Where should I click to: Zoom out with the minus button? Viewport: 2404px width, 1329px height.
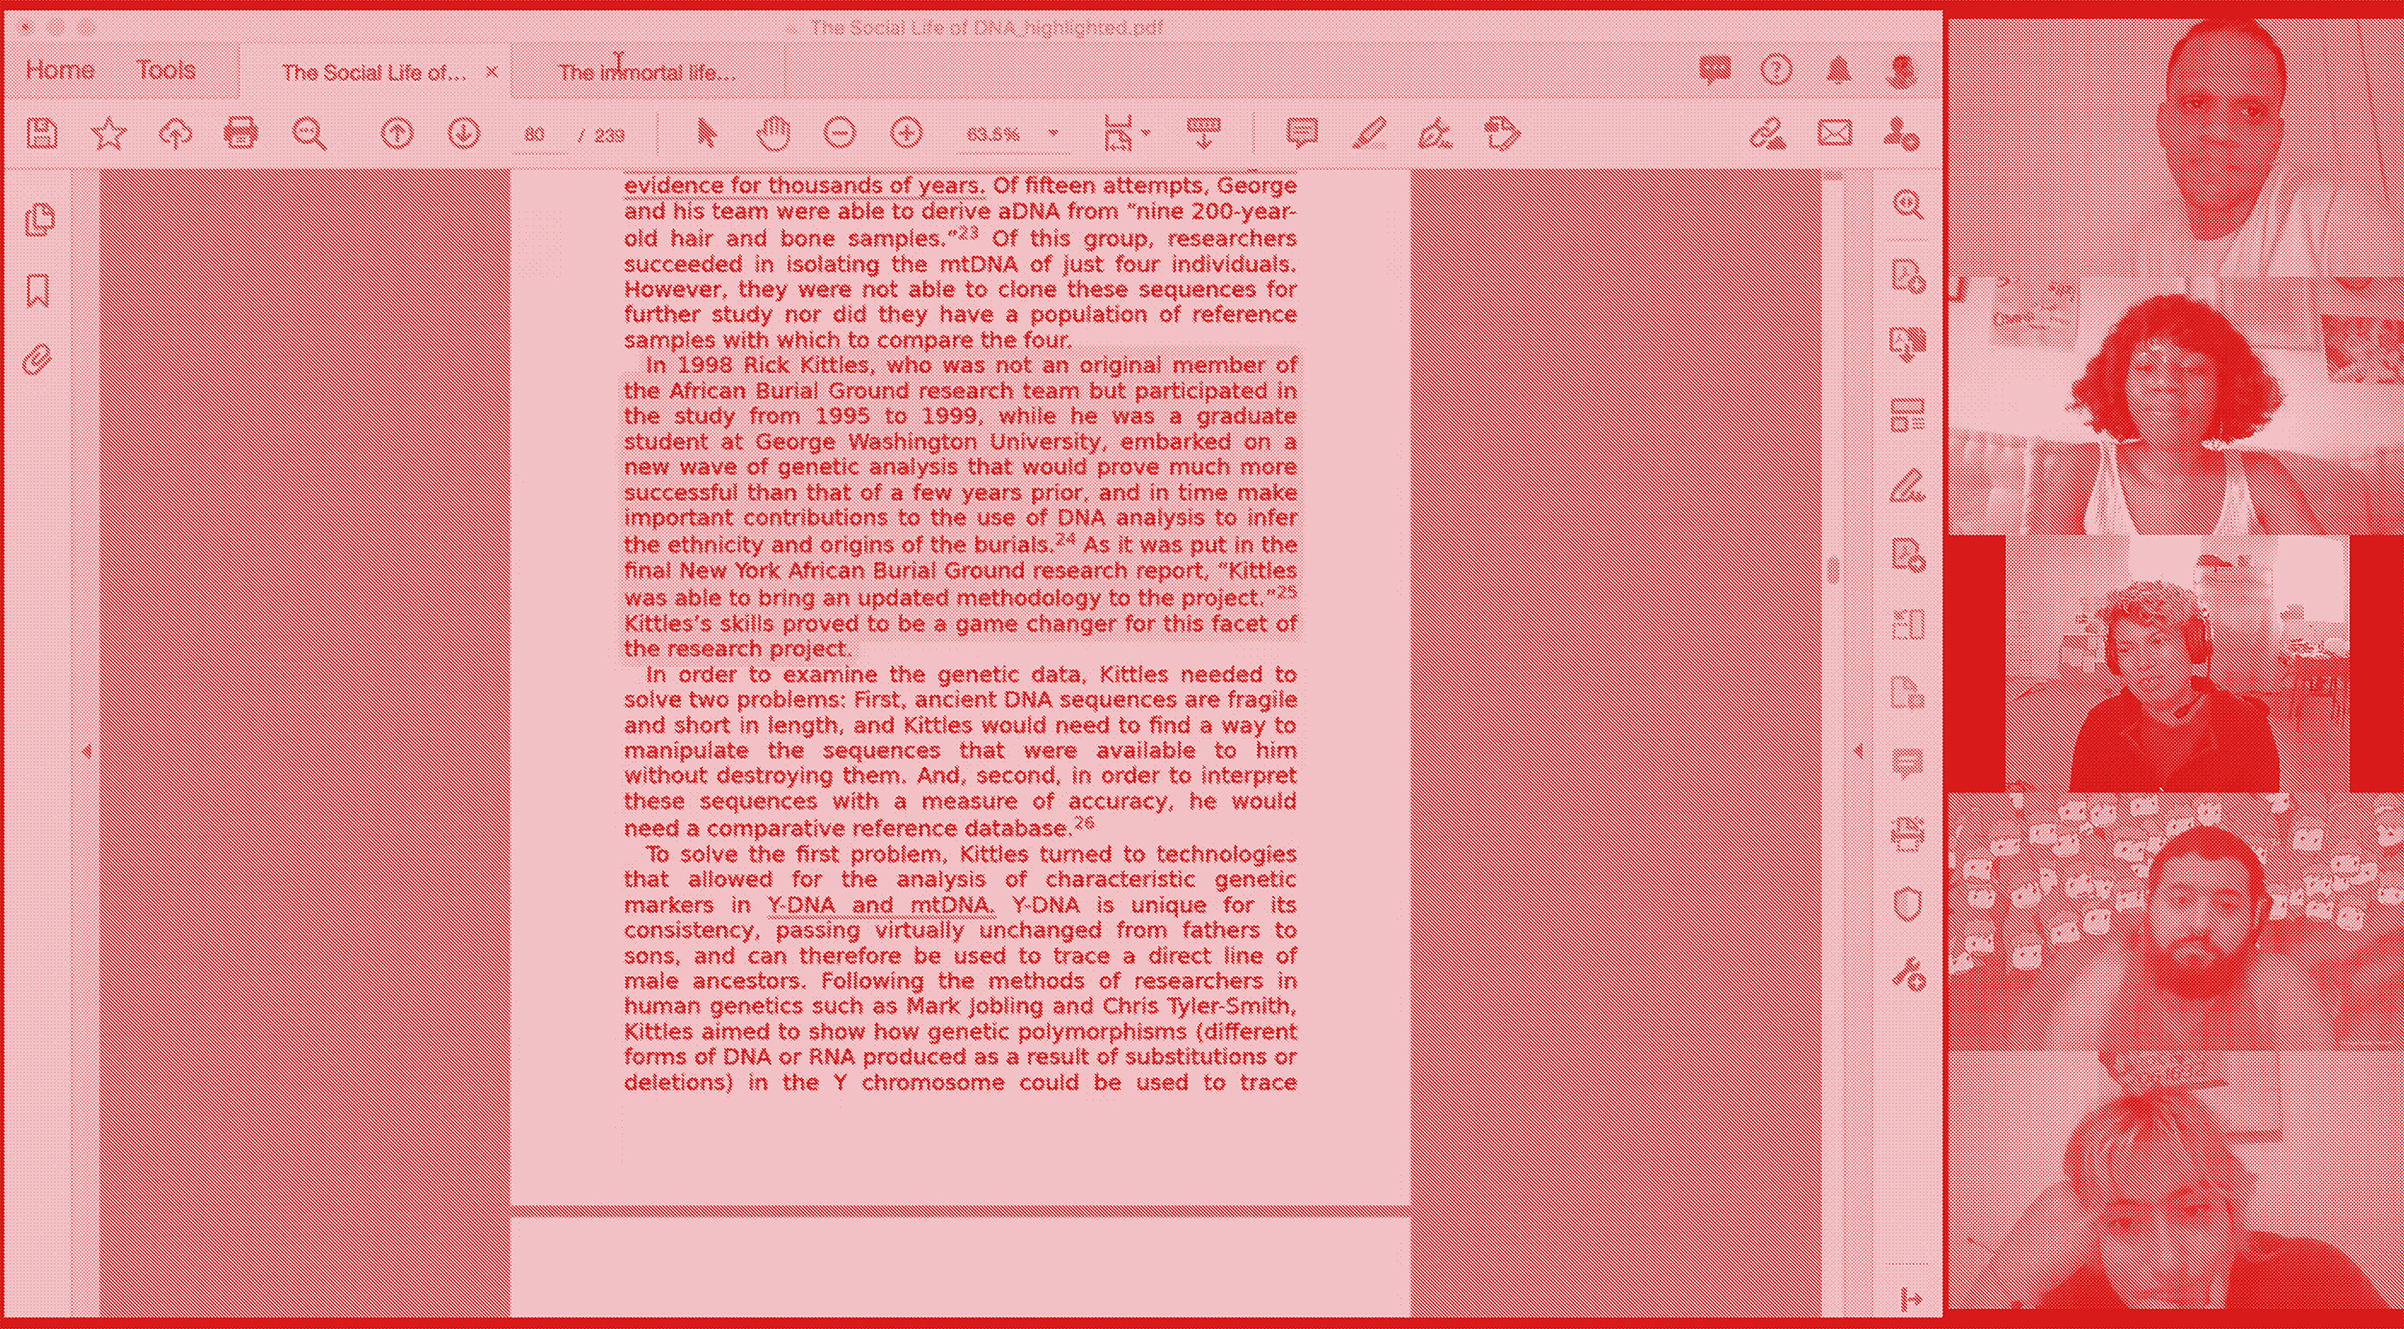(839, 134)
